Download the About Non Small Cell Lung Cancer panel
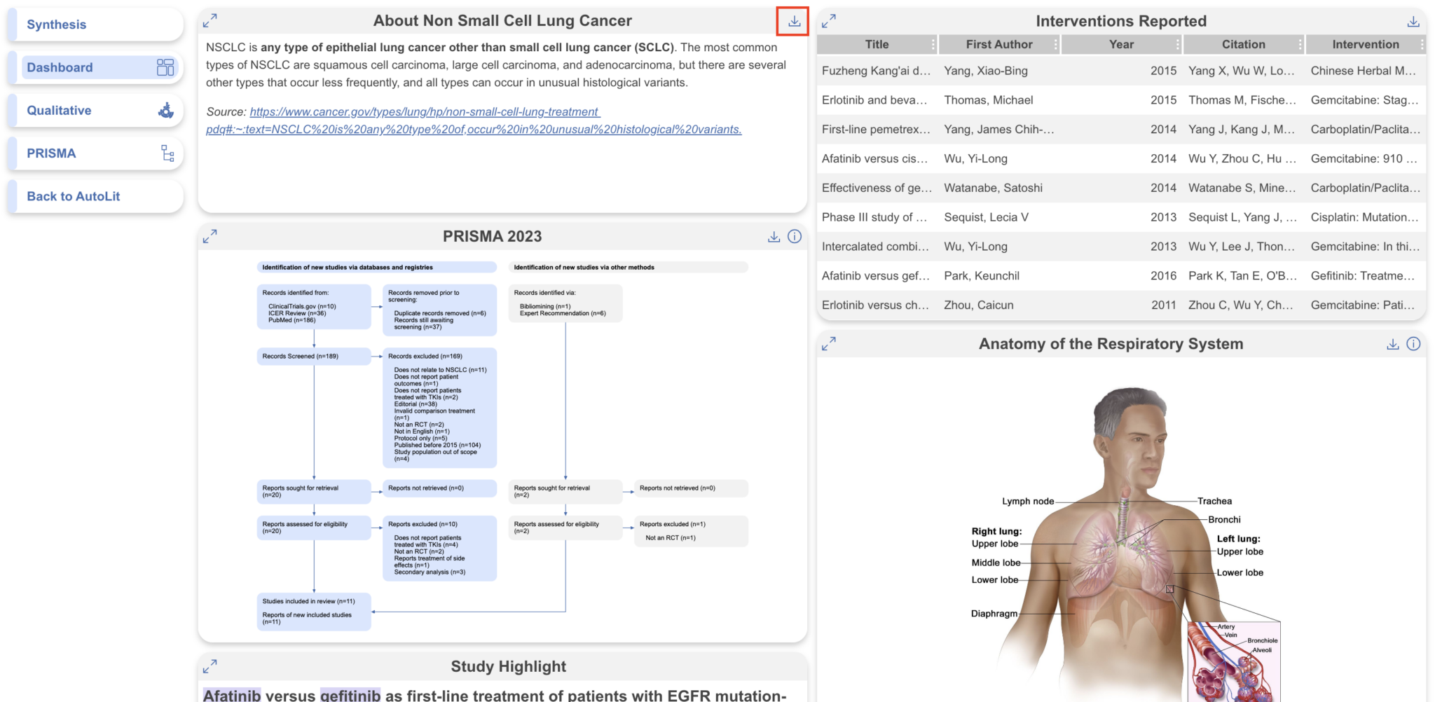This screenshot has height=702, width=1435. (x=794, y=21)
